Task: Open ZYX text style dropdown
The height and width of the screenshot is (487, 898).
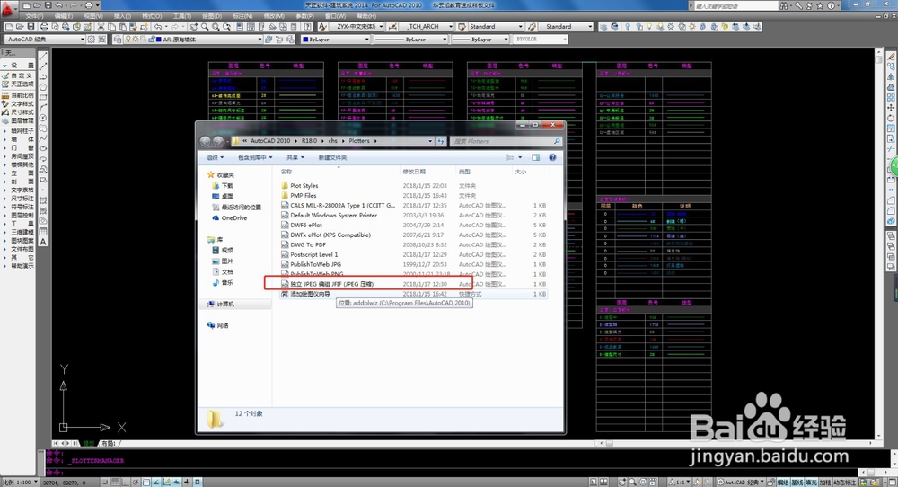Action: (357, 27)
